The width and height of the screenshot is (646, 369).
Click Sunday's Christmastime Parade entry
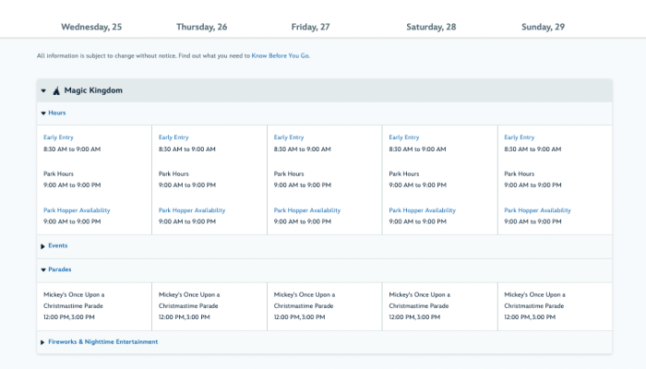pyautogui.click(x=534, y=300)
